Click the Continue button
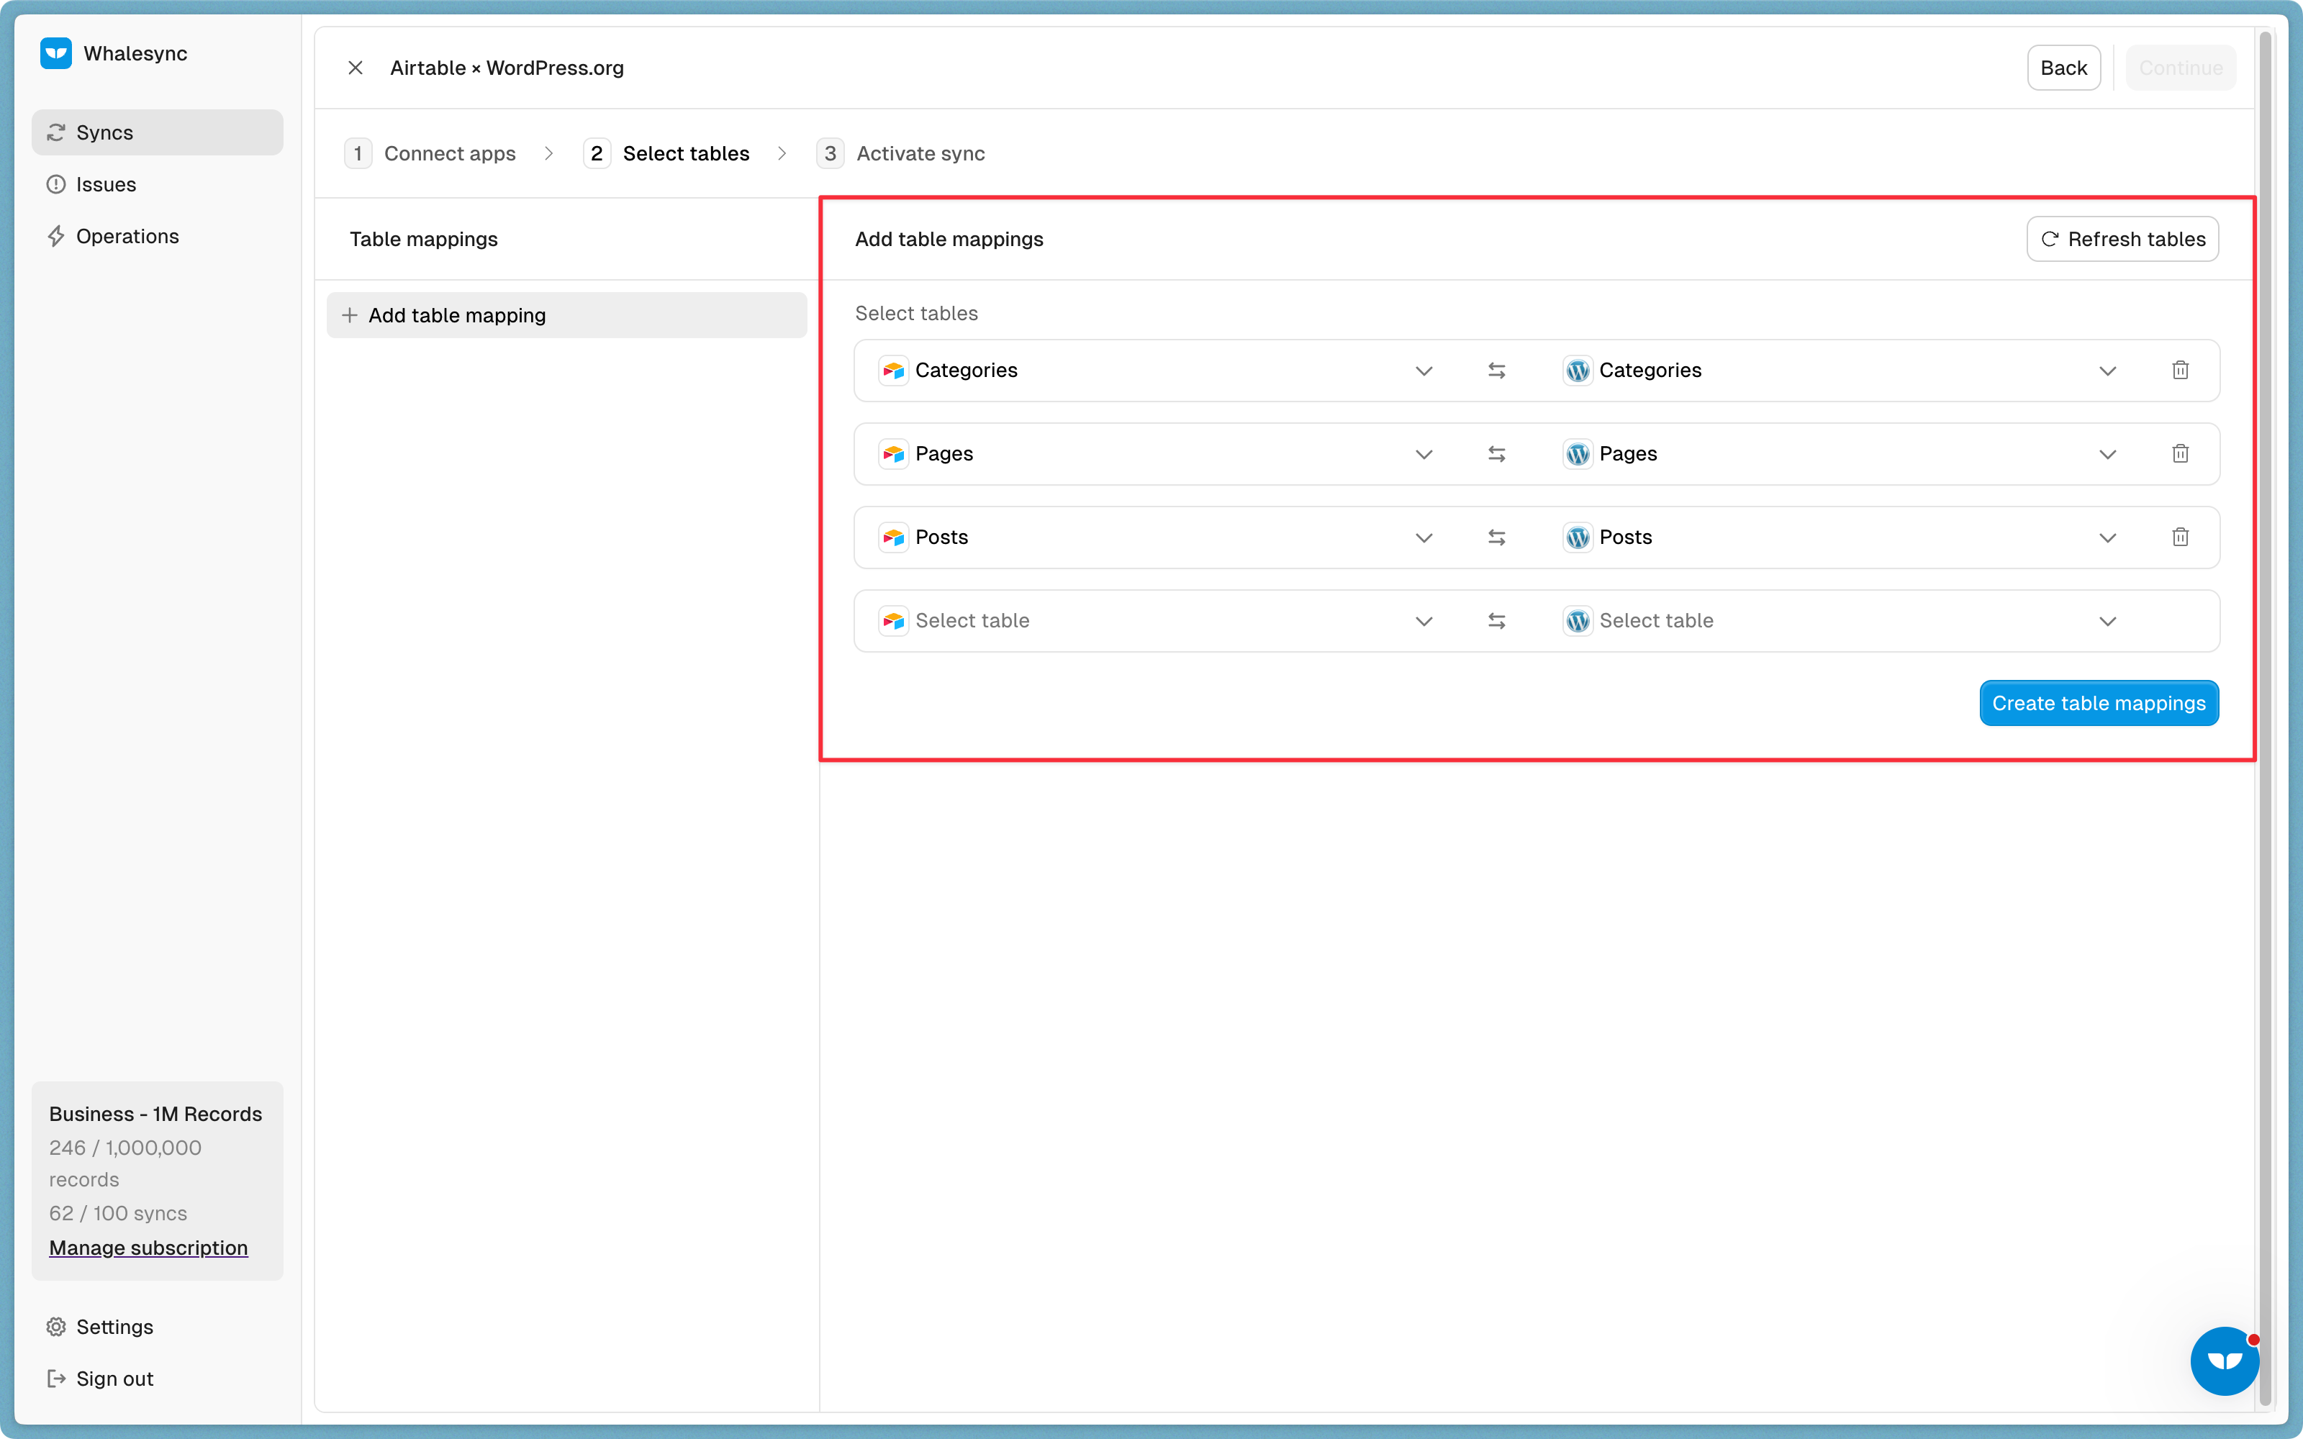 [x=2180, y=68]
